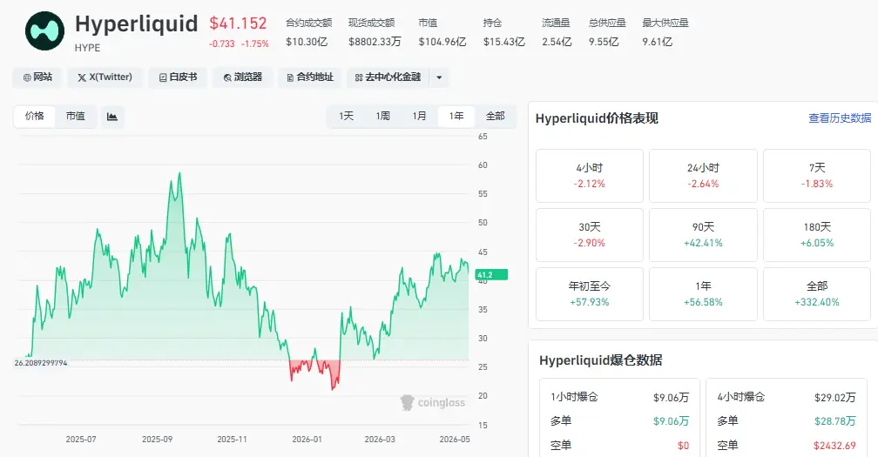Select the 全部 time range
Viewport: 878px width, 457px height.
tap(495, 117)
